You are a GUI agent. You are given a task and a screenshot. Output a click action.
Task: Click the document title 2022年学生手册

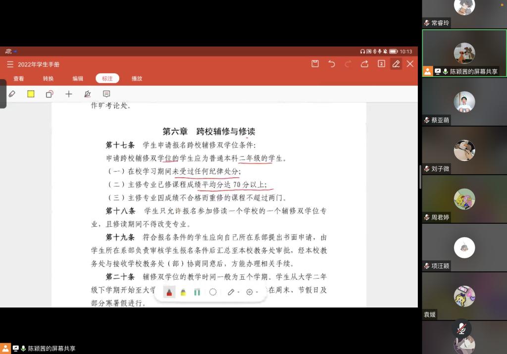pos(39,64)
